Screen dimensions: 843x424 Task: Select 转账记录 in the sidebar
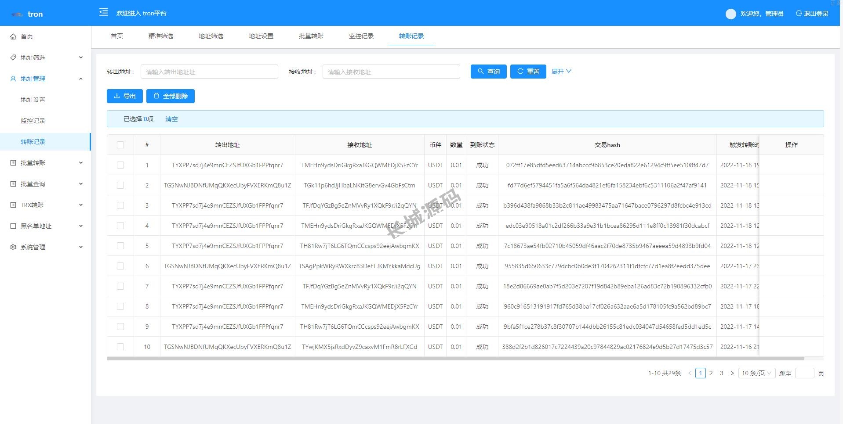click(45, 142)
